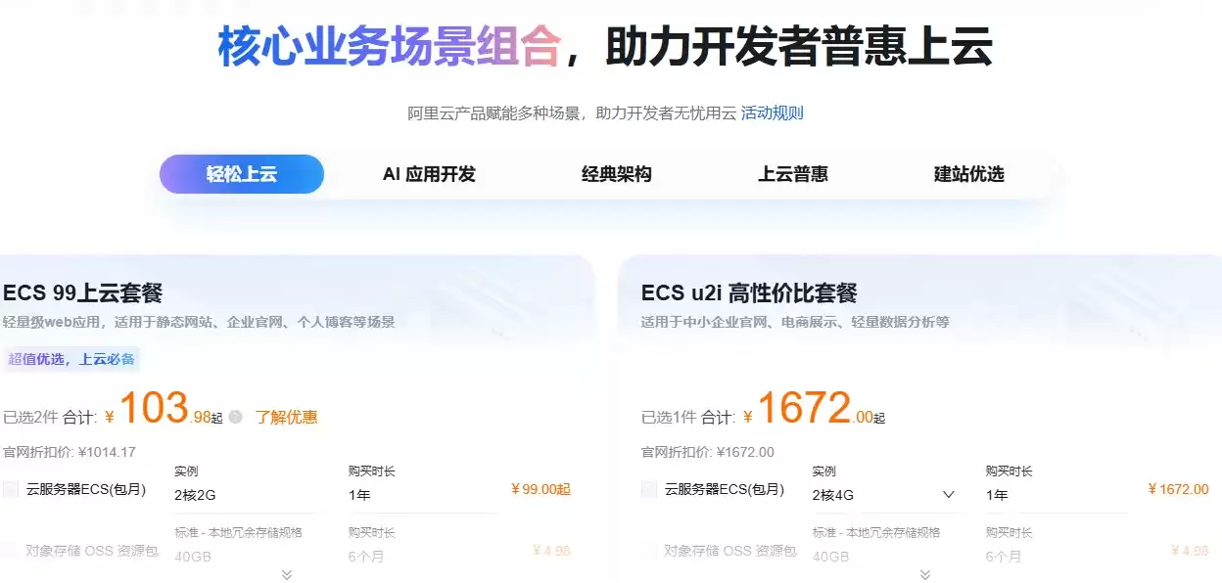1222x583 pixels.
Task: Click the help icon beside 103.98起 price
Action: click(235, 417)
